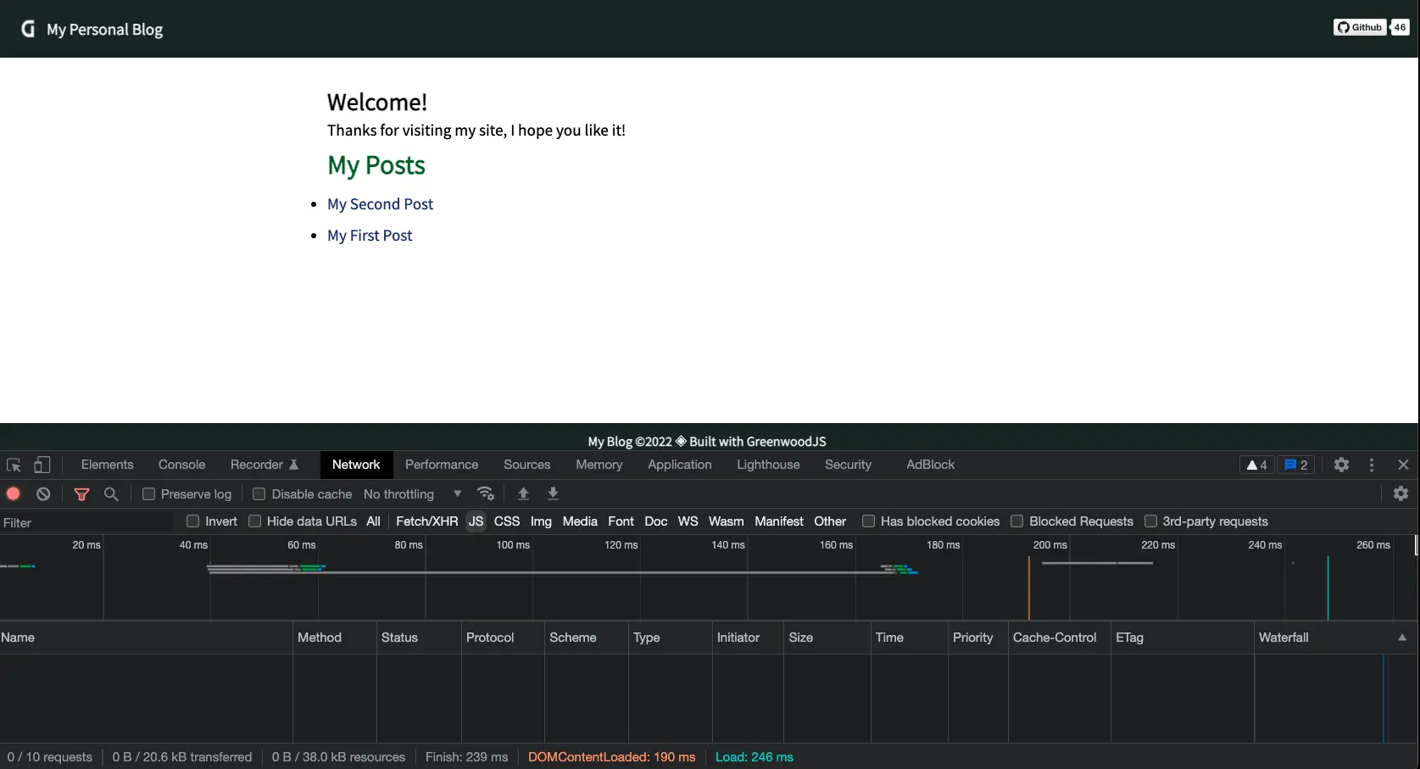Switch to the Performance panel

(x=441, y=465)
